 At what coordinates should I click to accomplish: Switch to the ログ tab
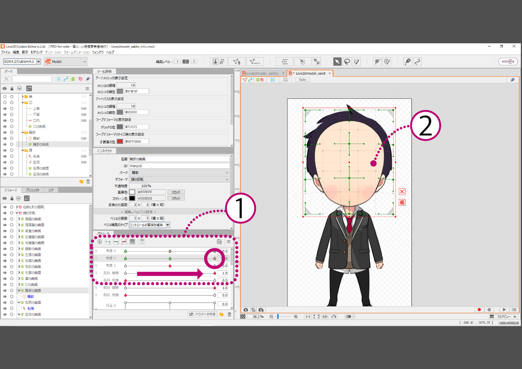tap(51, 190)
